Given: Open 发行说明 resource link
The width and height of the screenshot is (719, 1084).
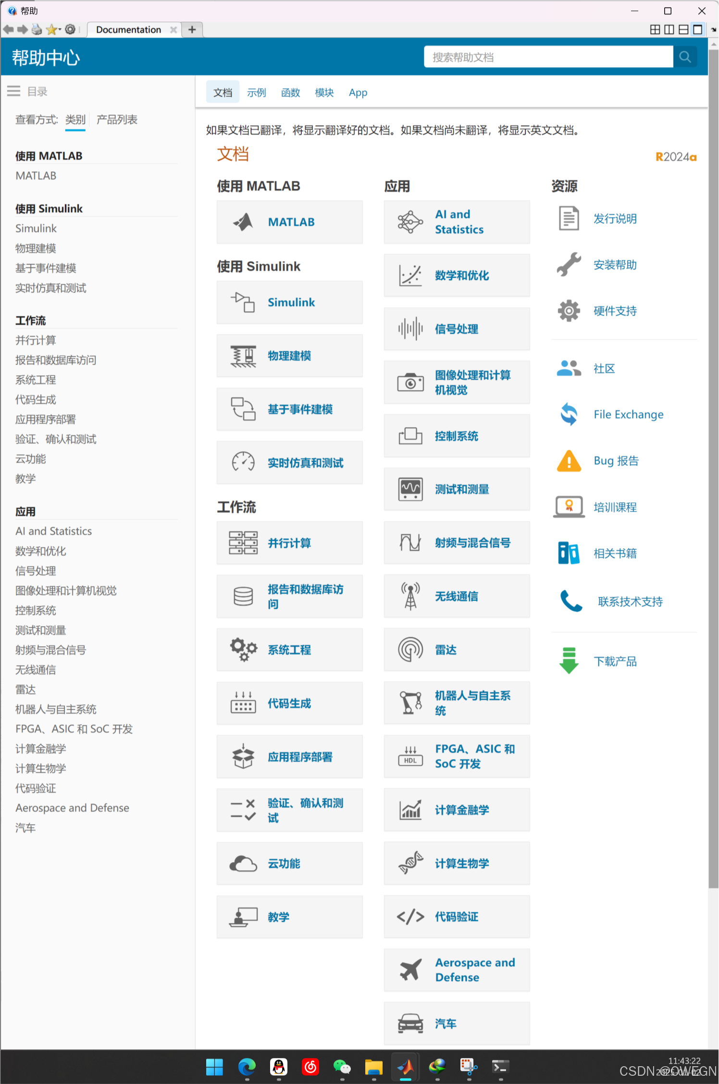Looking at the screenshot, I should (615, 219).
